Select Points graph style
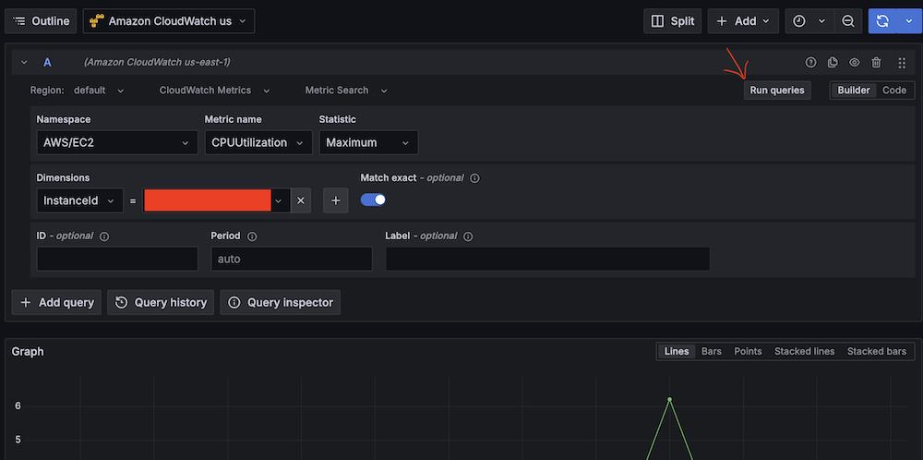Screen dimensions: 923x460 748,351
